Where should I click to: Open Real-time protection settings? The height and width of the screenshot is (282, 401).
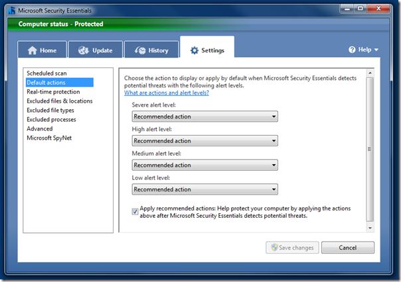tap(53, 92)
